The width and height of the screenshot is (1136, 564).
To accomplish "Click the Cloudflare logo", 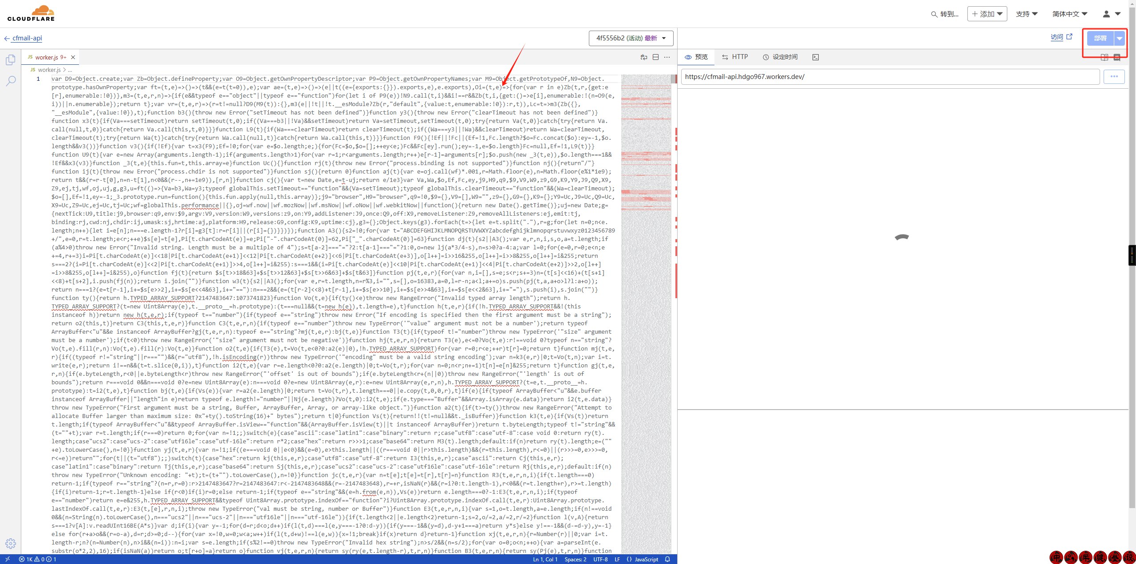I will click(x=31, y=13).
